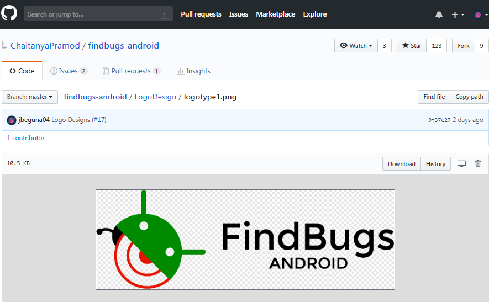Open findbugs-android repository title link

[124, 45]
